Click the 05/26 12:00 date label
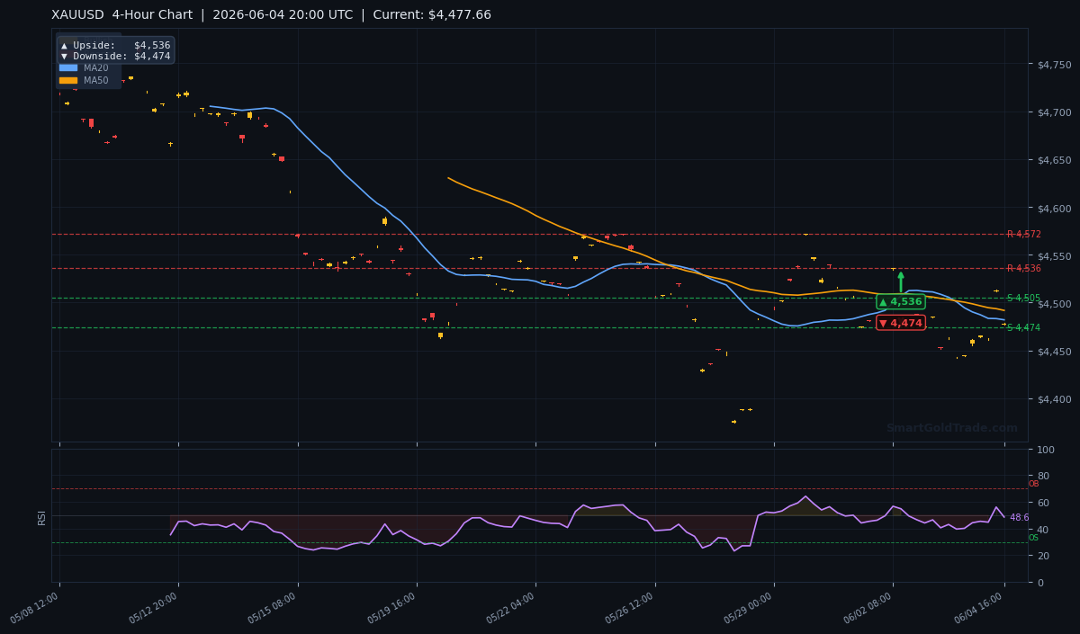 coord(632,608)
